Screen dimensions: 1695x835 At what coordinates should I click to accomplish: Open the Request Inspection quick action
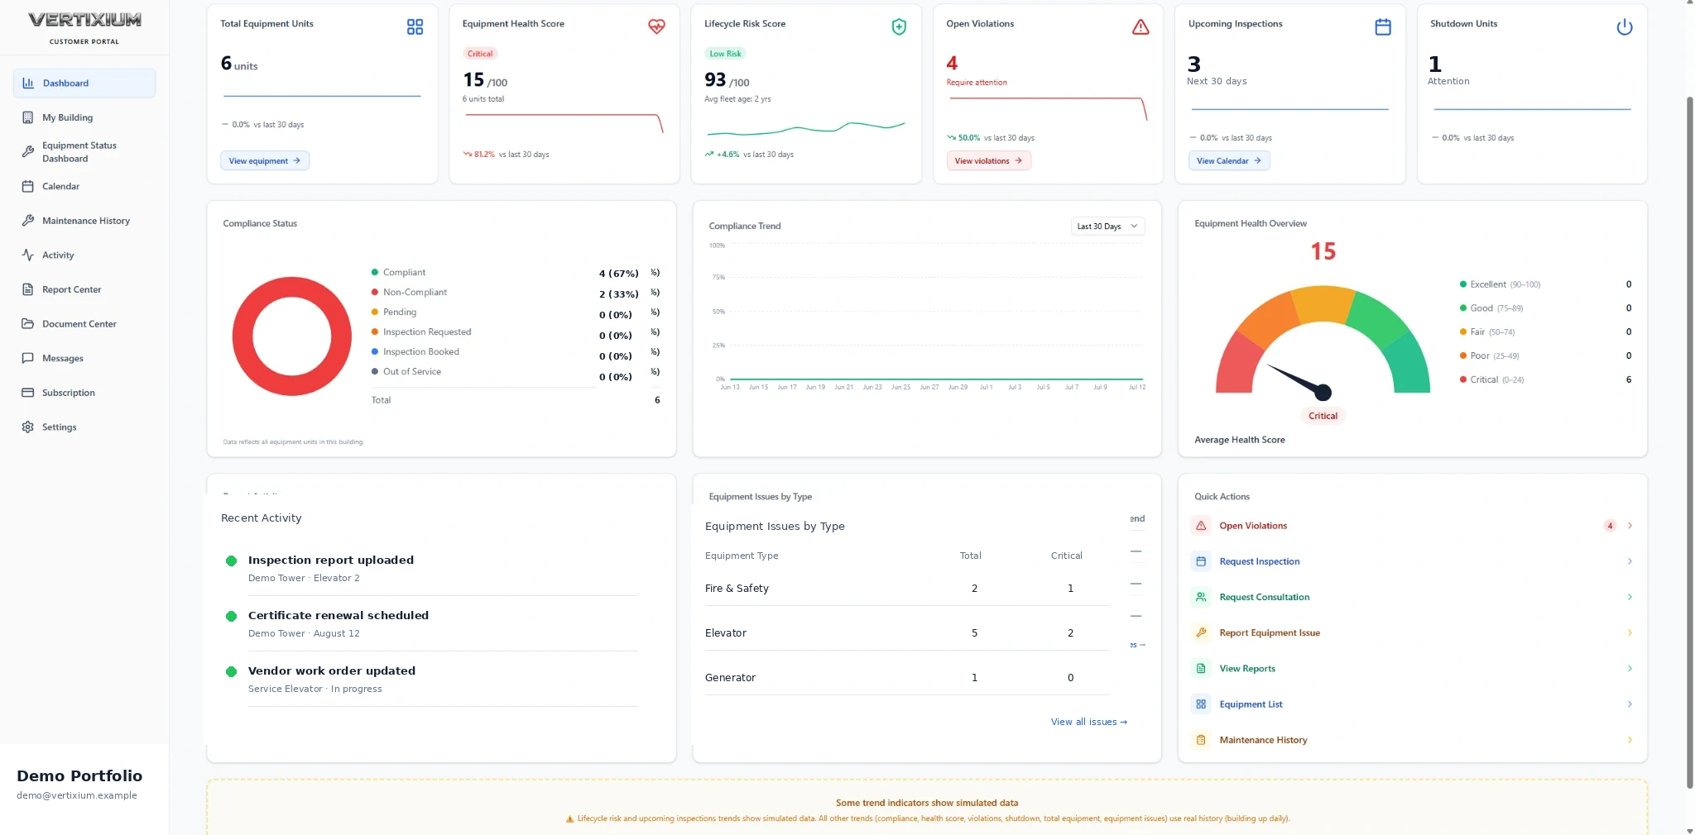coord(1413,561)
